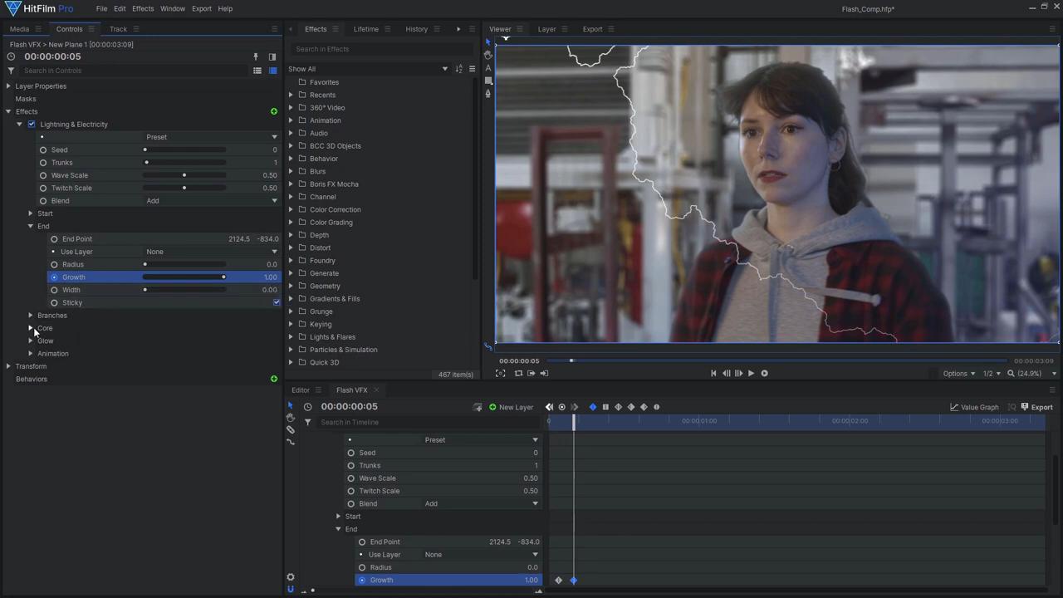Disable keyframing for Growth in Controls
1063x598 pixels.
point(54,277)
